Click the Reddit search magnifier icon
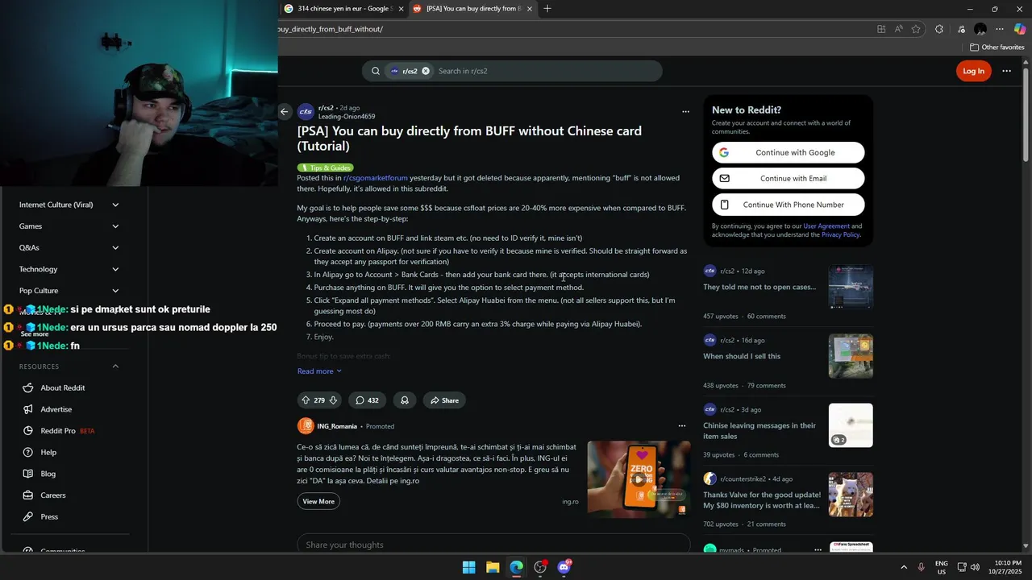 (x=376, y=71)
